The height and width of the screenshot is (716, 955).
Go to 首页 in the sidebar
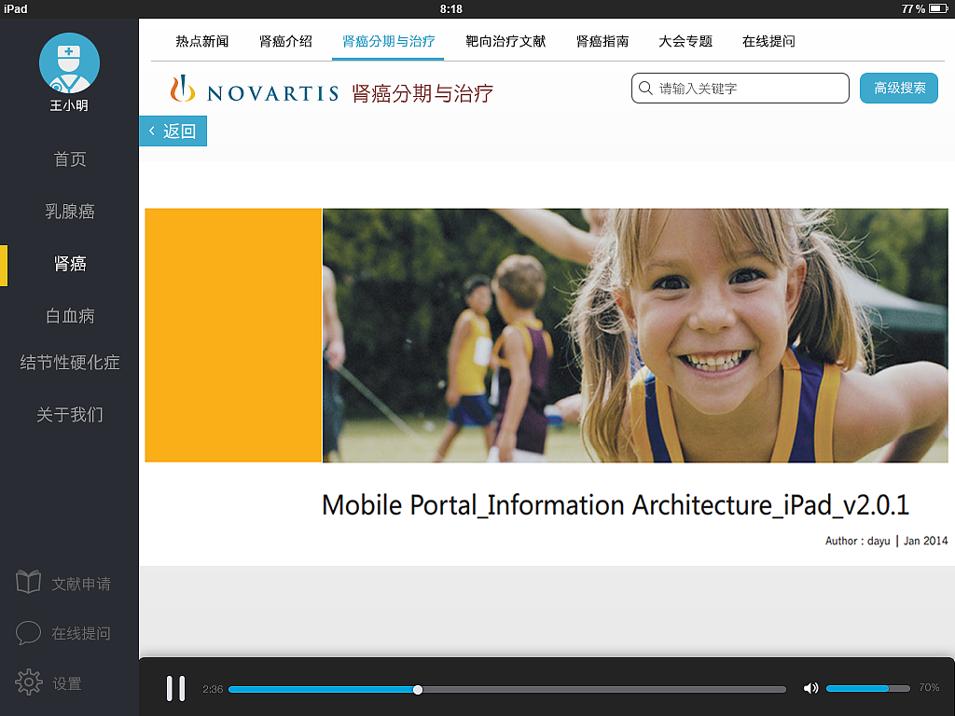click(69, 159)
